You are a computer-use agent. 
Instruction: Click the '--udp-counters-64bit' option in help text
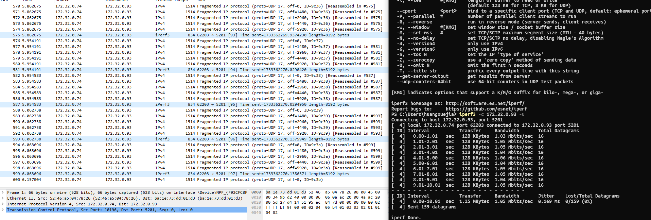[424, 82]
